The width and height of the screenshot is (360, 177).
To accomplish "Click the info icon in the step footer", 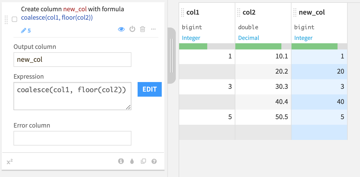I will [121, 161].
